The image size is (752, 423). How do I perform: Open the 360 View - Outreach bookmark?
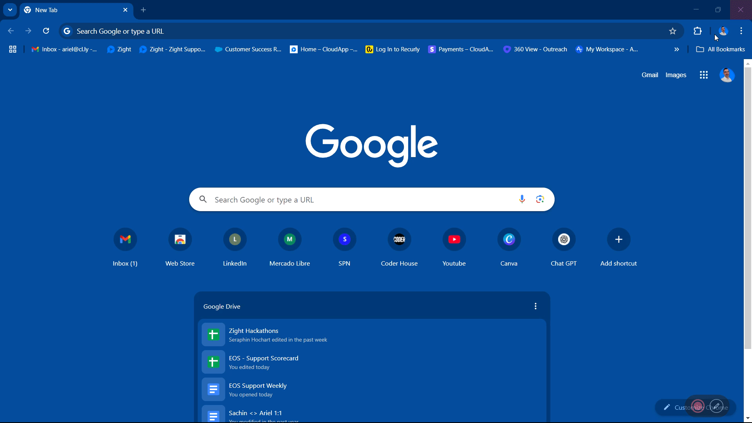click(x=535, y=49)
